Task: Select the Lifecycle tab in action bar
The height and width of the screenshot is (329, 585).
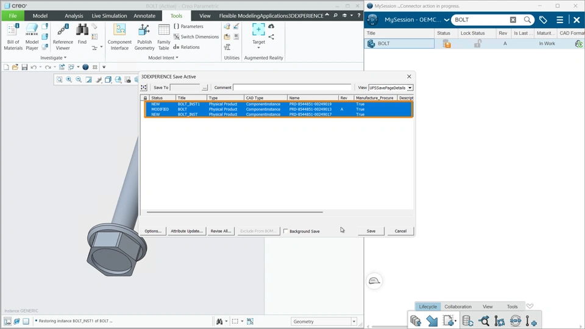Action: pos(428,306)
